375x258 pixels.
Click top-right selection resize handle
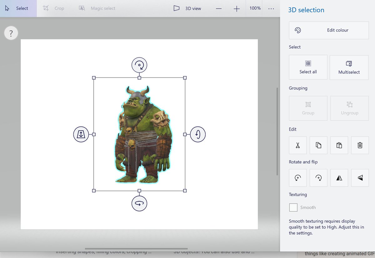click(x=185, y=77)
